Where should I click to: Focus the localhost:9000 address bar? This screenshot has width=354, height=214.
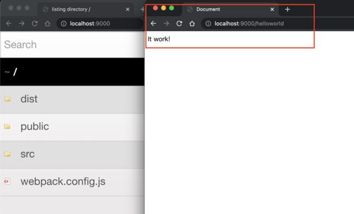pyautogui.click(x=100, y=23)
